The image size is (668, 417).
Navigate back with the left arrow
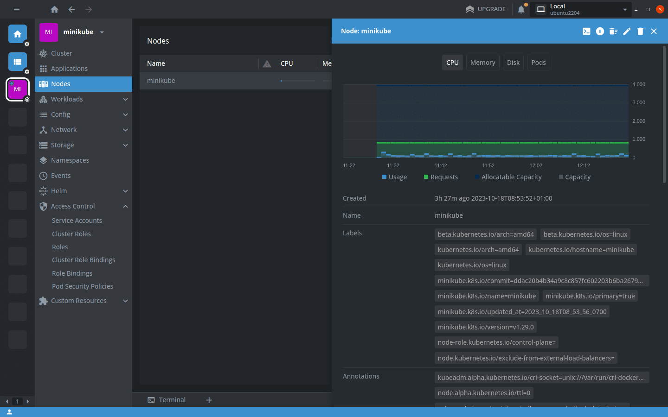71,9
